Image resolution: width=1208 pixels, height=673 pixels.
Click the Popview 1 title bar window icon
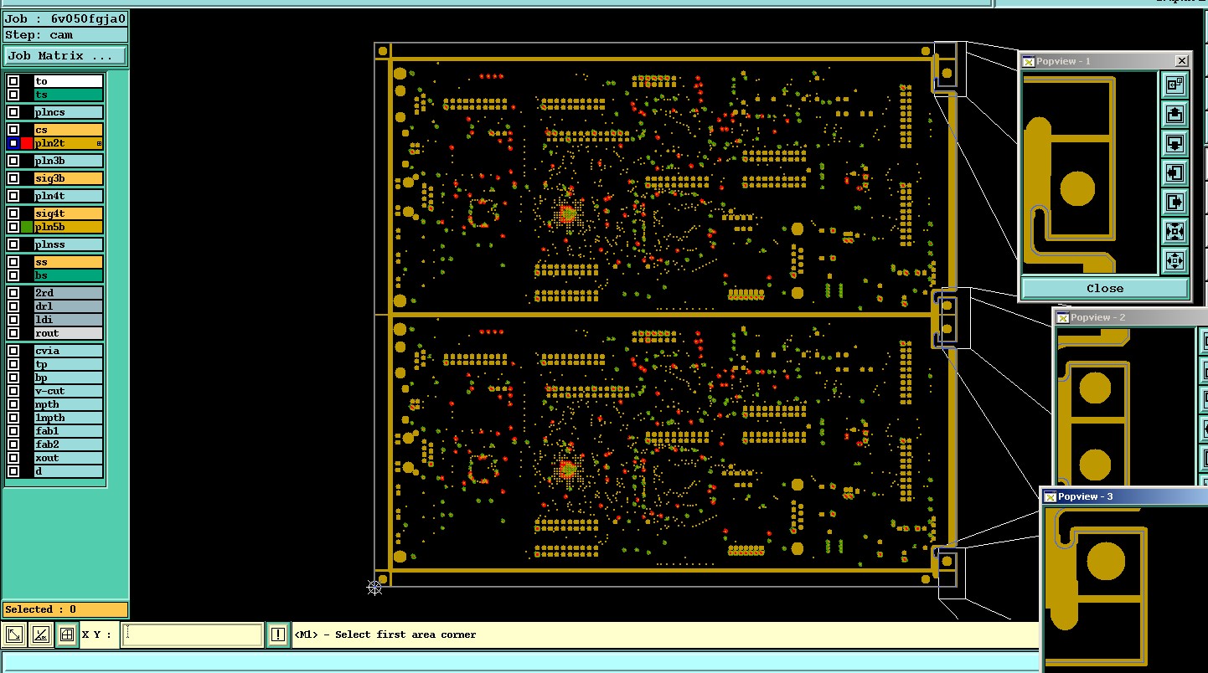coord(1028,61)
